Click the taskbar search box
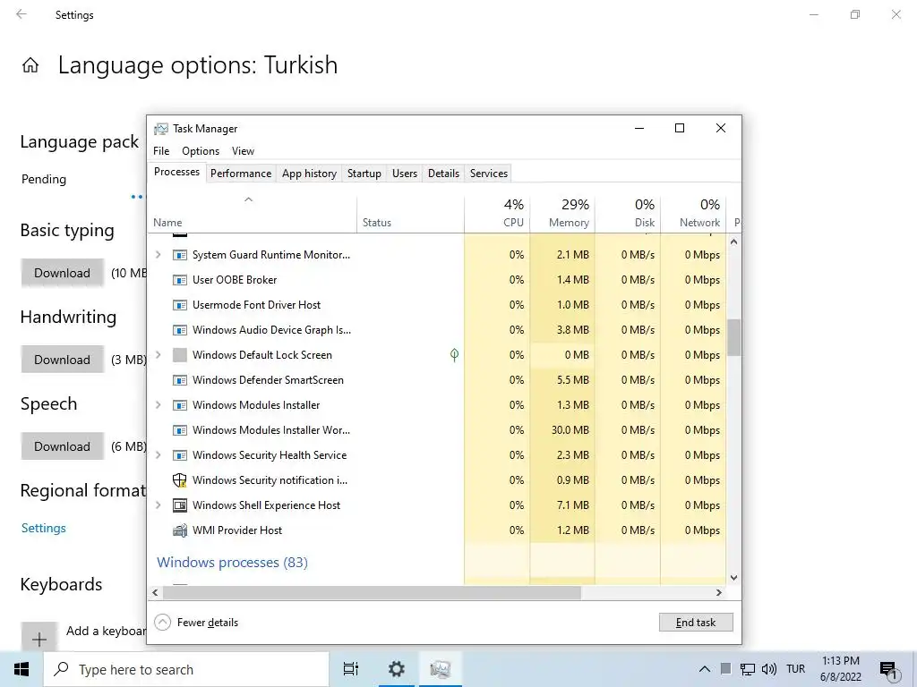The height and width of the screenshot is (687, 917). [186, 669]
